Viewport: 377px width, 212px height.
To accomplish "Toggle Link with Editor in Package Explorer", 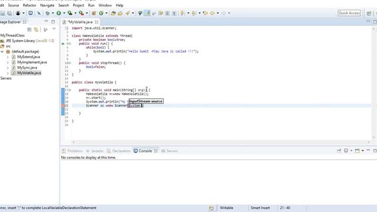I will pyautogui.click(x=36, y=29).
